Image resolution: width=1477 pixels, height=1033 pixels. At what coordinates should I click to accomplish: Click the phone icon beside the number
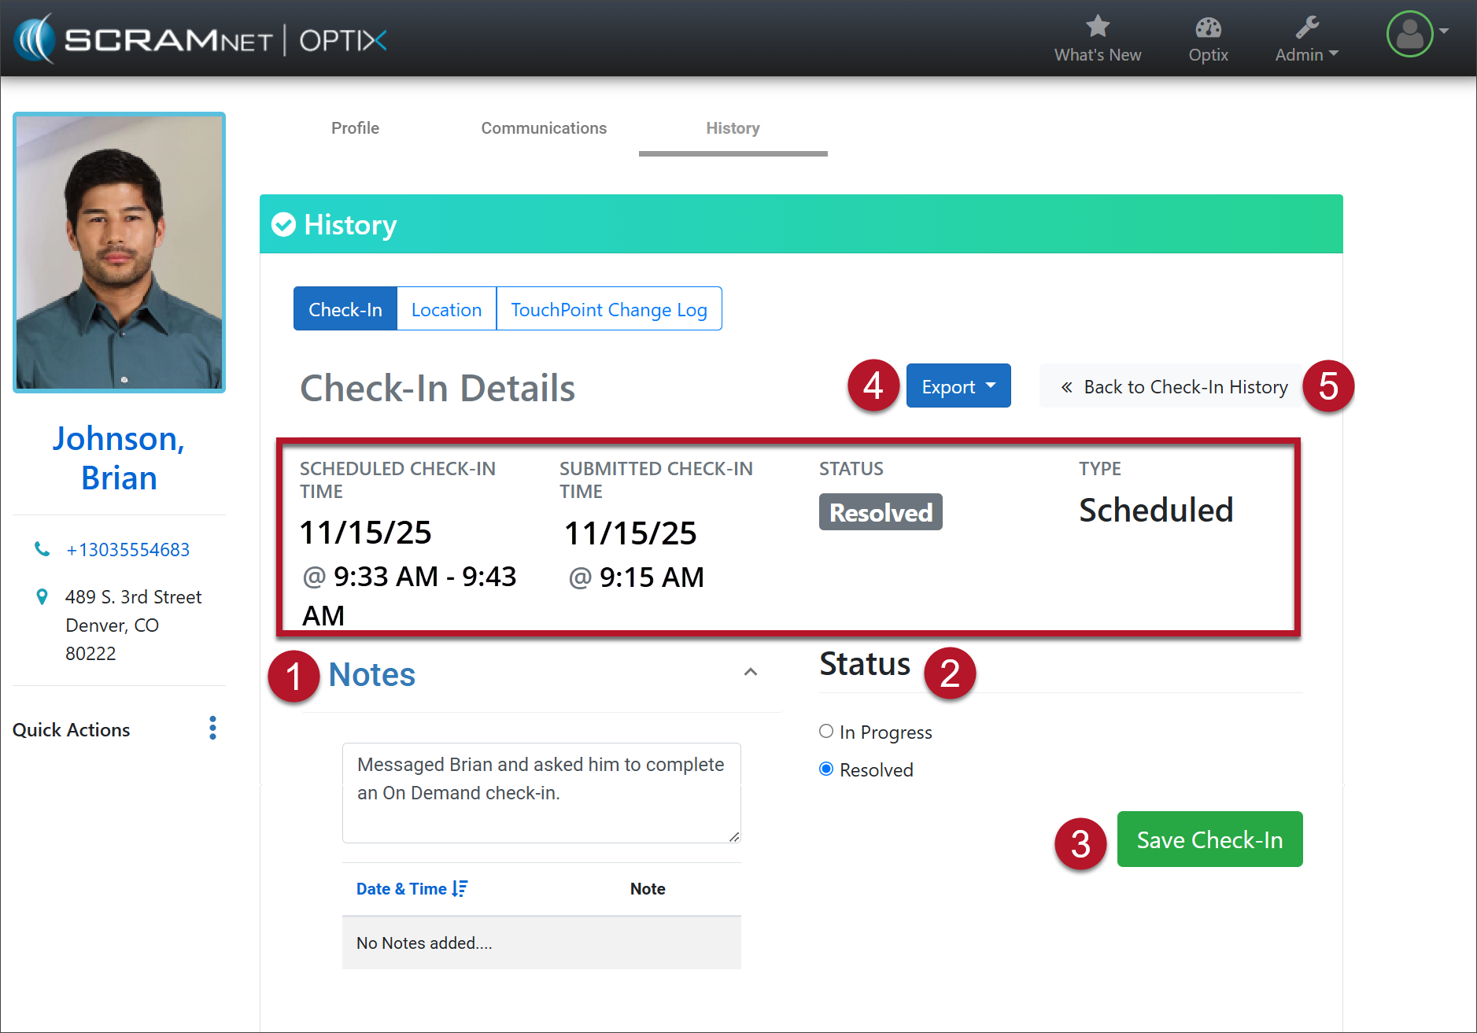42,549
